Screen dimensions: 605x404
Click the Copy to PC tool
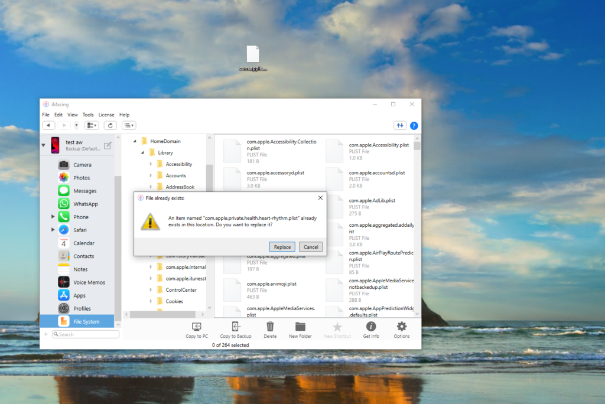196,330
